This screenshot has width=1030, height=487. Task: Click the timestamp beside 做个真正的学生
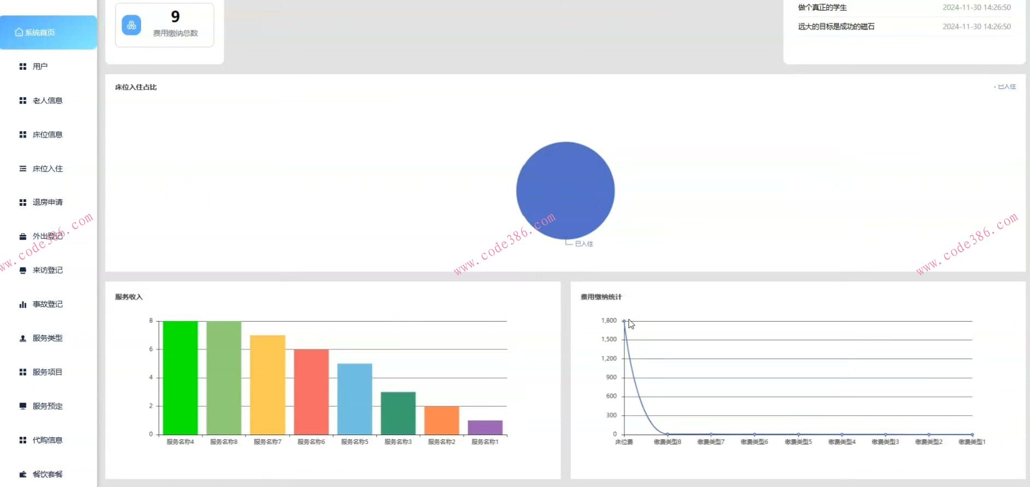pos(976,8)
